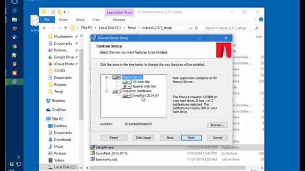Click the Application Tools tab header

[119, 12]
